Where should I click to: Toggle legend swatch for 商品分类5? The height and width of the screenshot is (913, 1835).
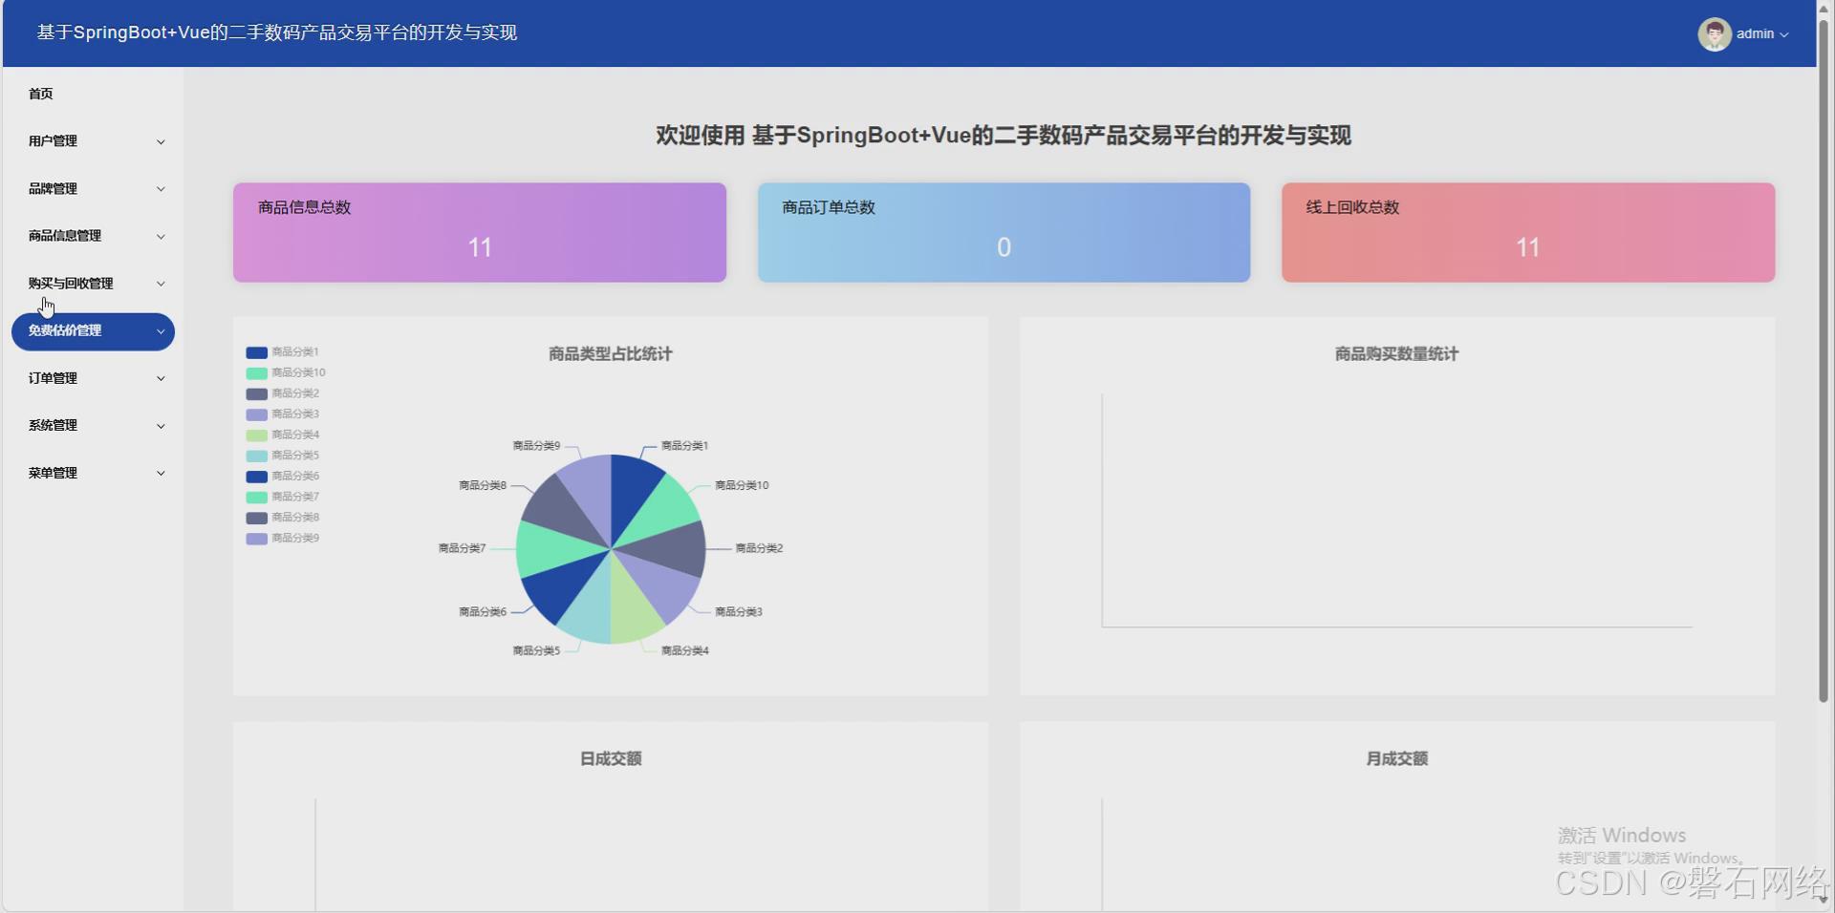point(256,456)
